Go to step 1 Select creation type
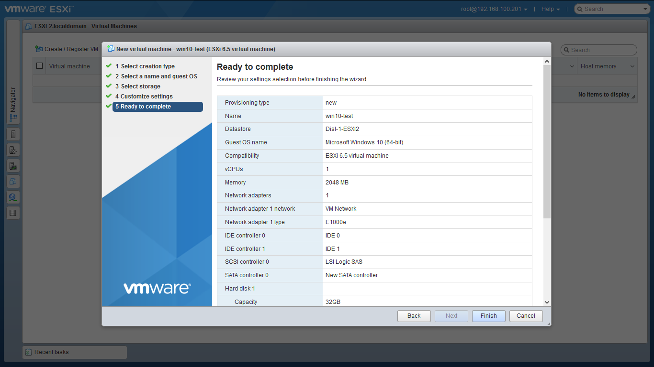The height and width of the screenshot is (367, 654). coord(147,66)
